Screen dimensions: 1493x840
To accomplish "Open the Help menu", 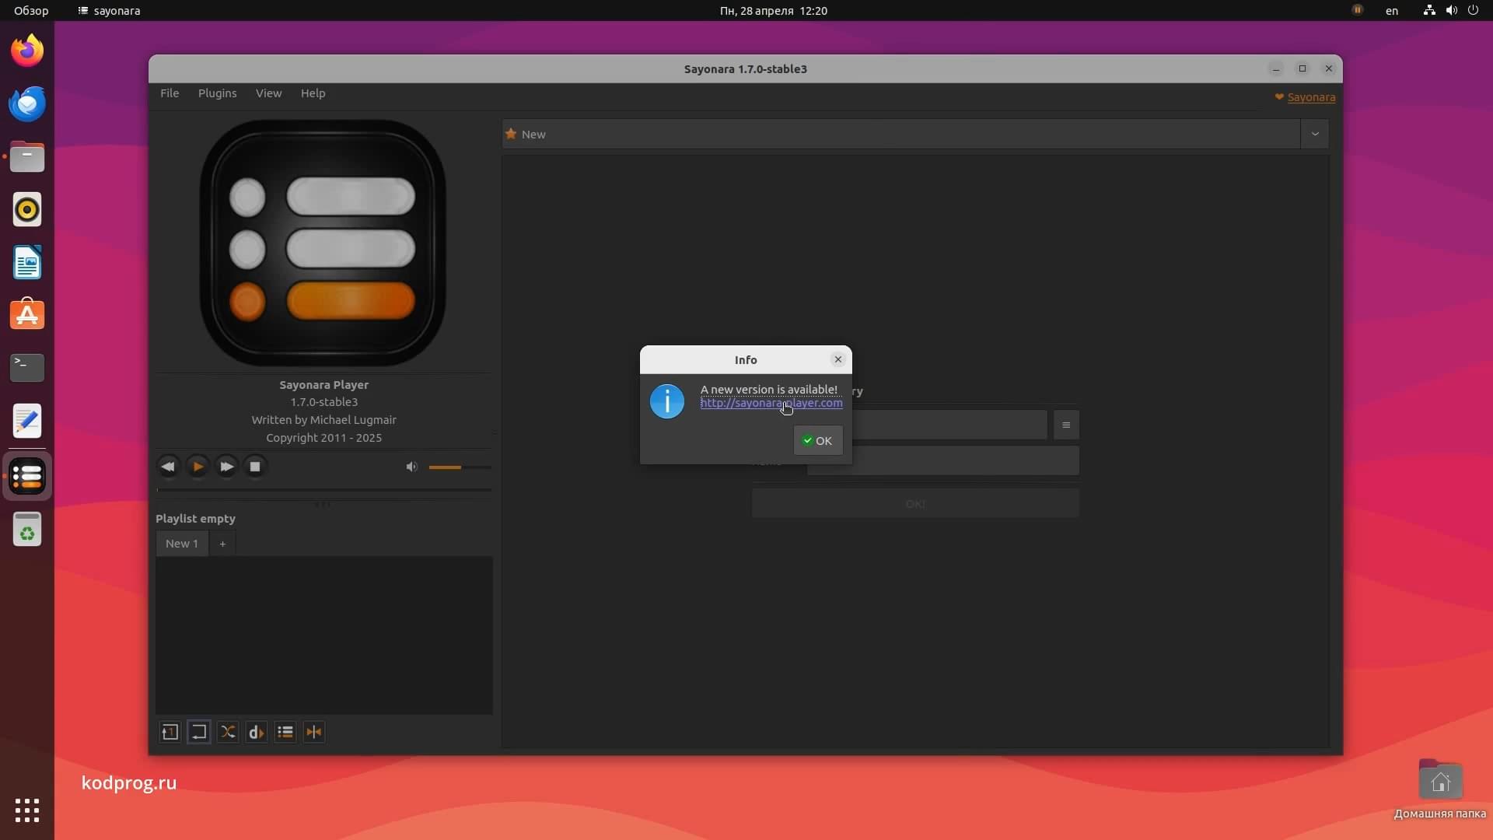I will (x=313, y=93).
